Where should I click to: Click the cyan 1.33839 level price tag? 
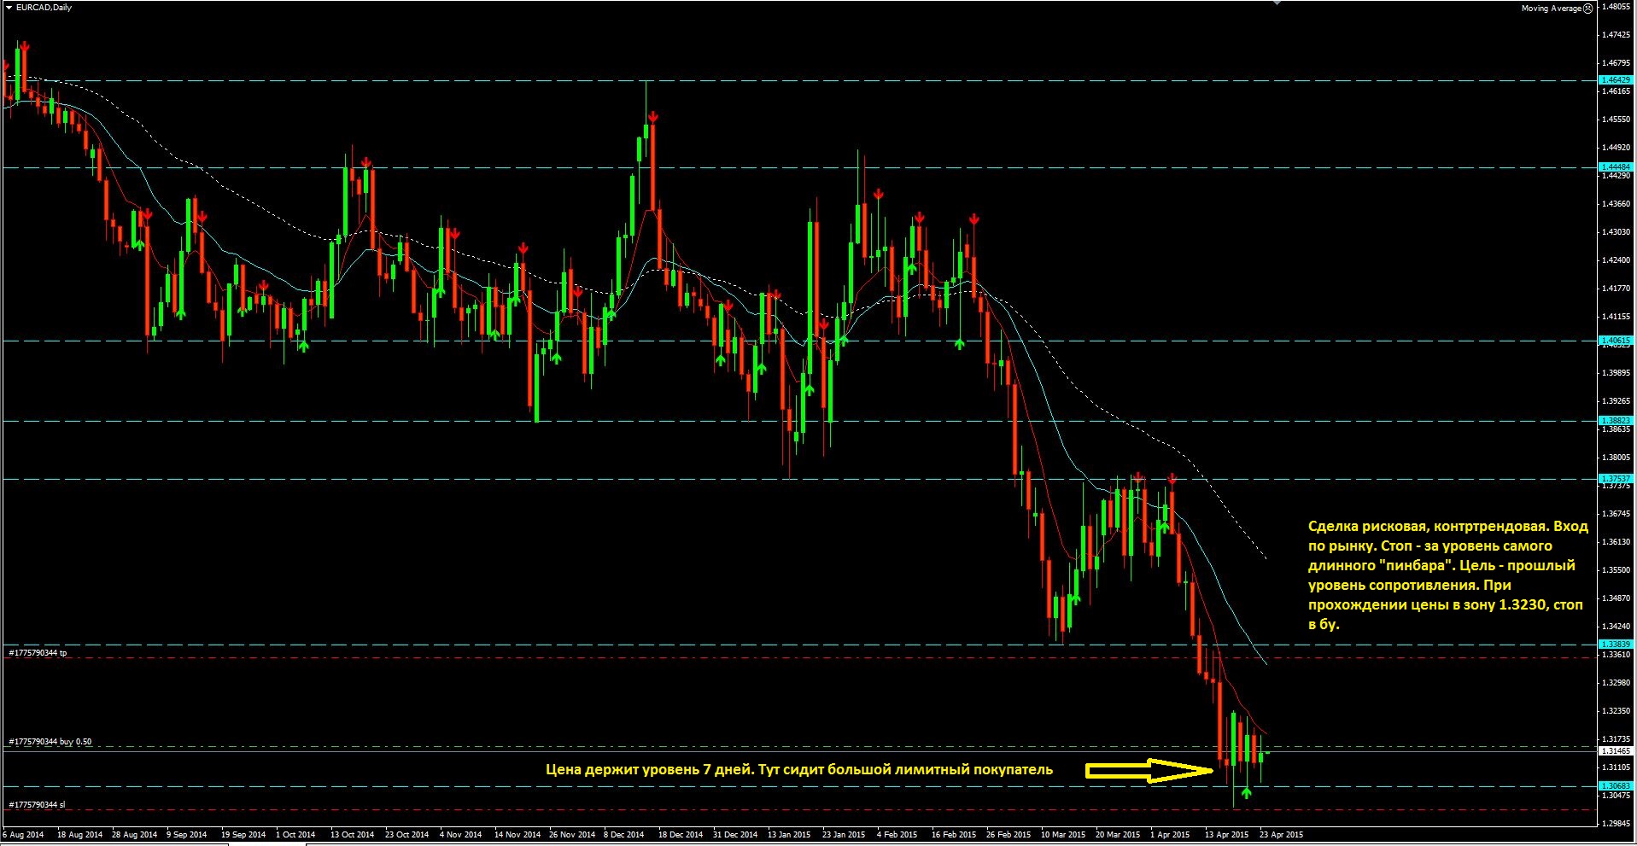(x=1615, y=644)
